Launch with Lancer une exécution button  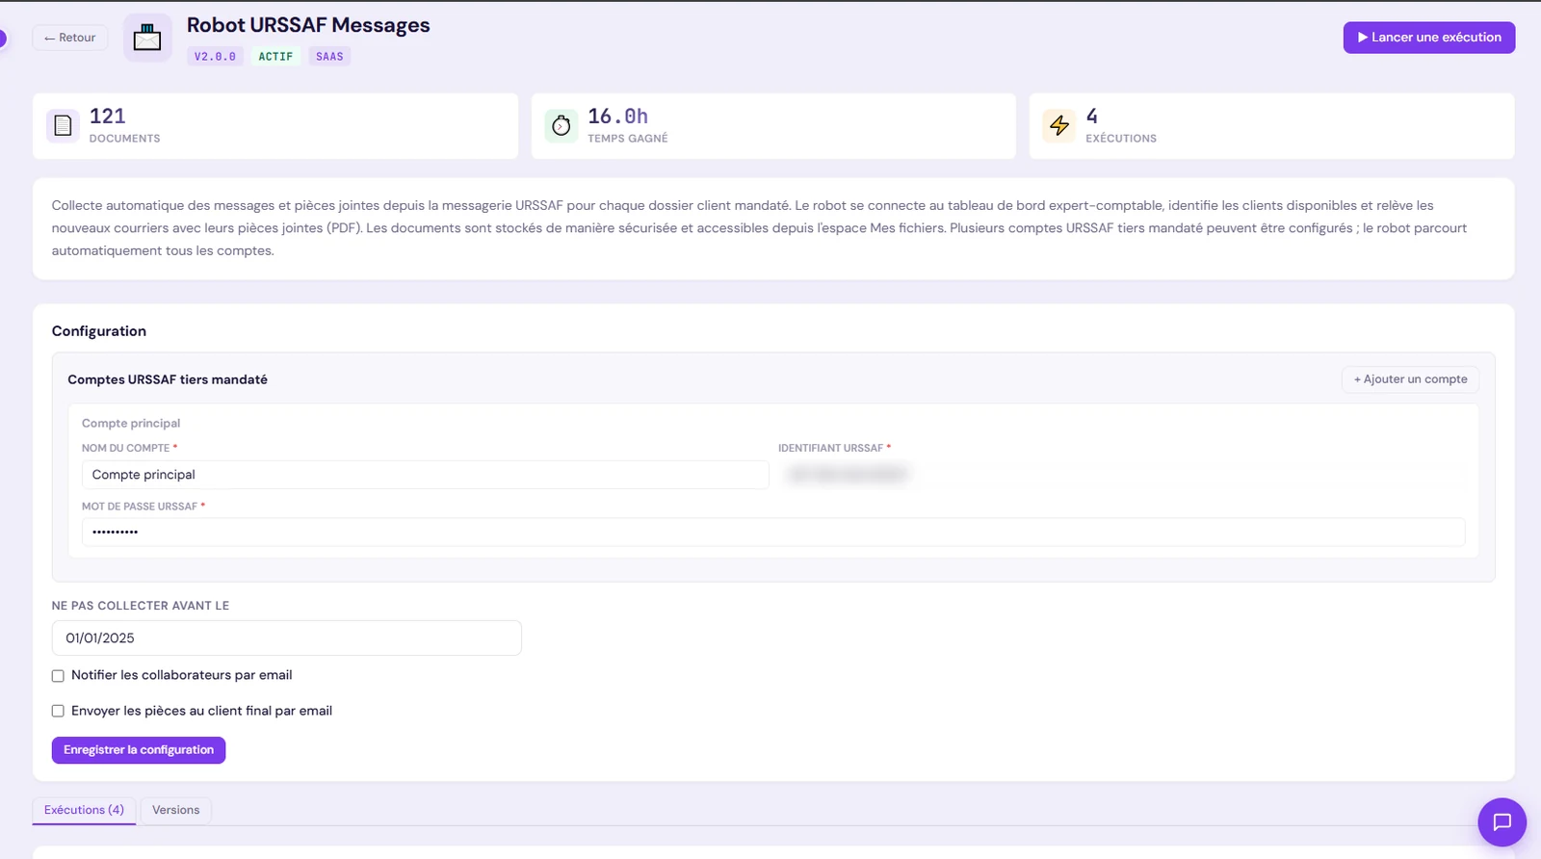point(1429,38)
